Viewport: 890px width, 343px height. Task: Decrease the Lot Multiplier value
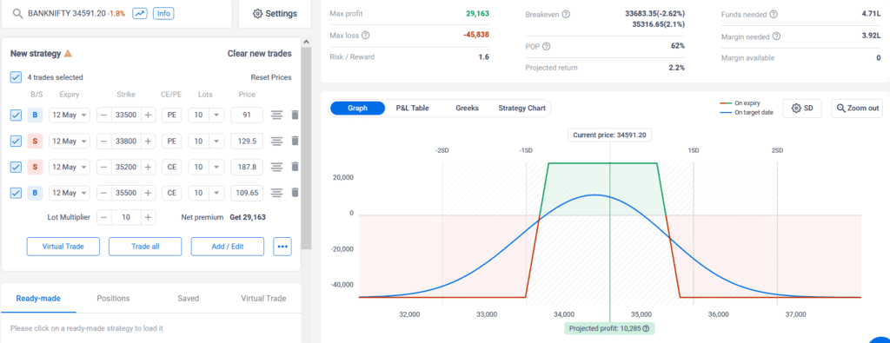pos(104,217)
